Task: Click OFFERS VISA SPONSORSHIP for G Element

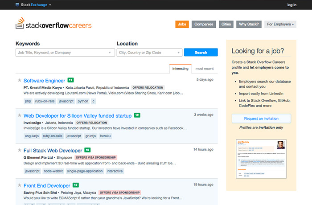Action: (96, 158)
